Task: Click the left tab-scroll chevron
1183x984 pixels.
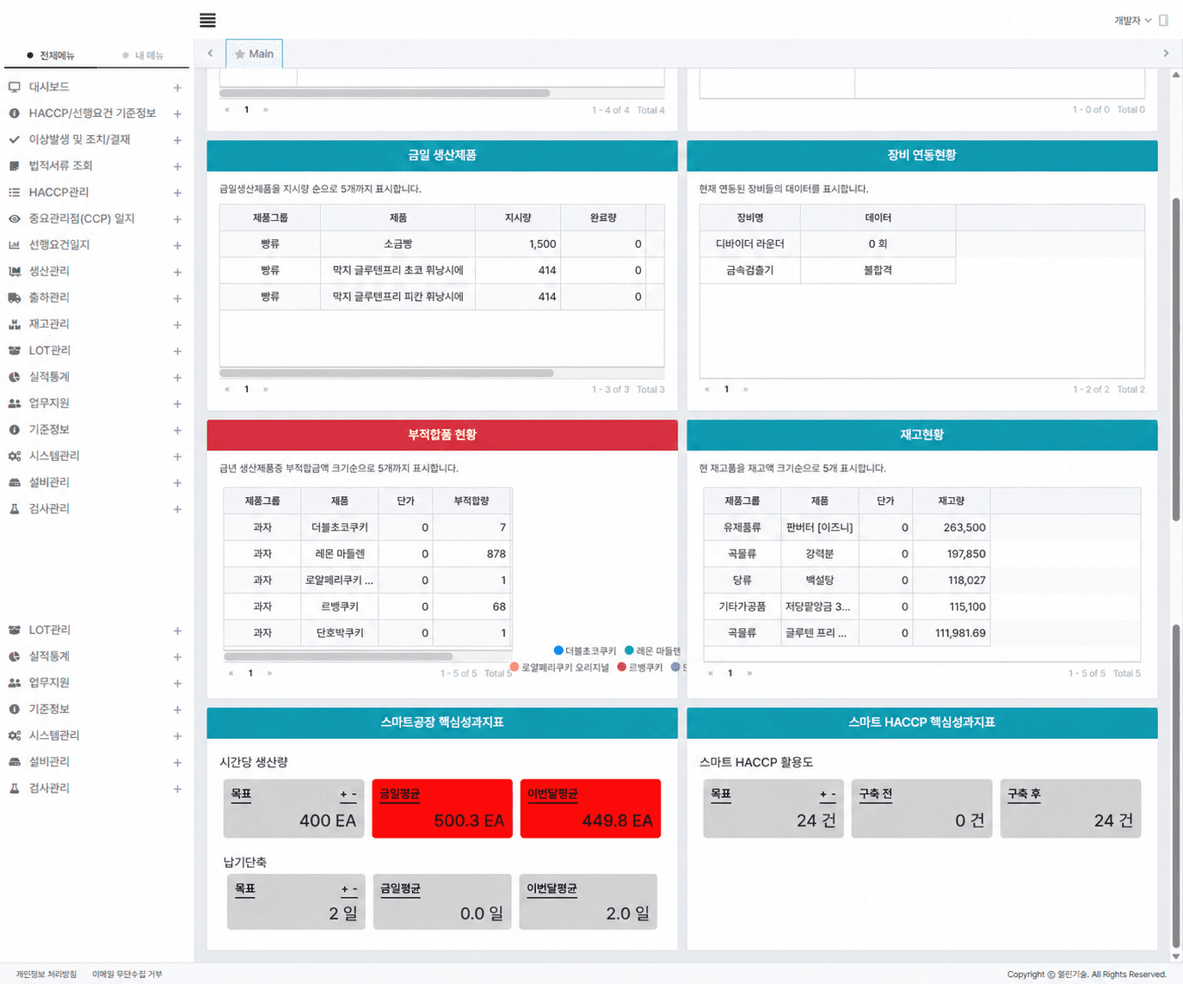Action: coord(210,53)
